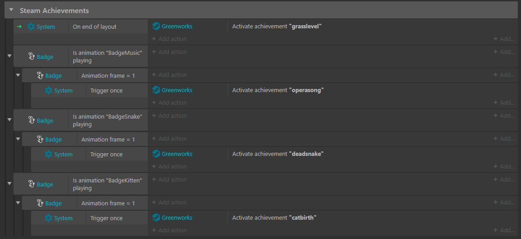Select the "Steam Achievements" group title
The height and width of the screenshot is (239, 521).
(x=54, y=10)
